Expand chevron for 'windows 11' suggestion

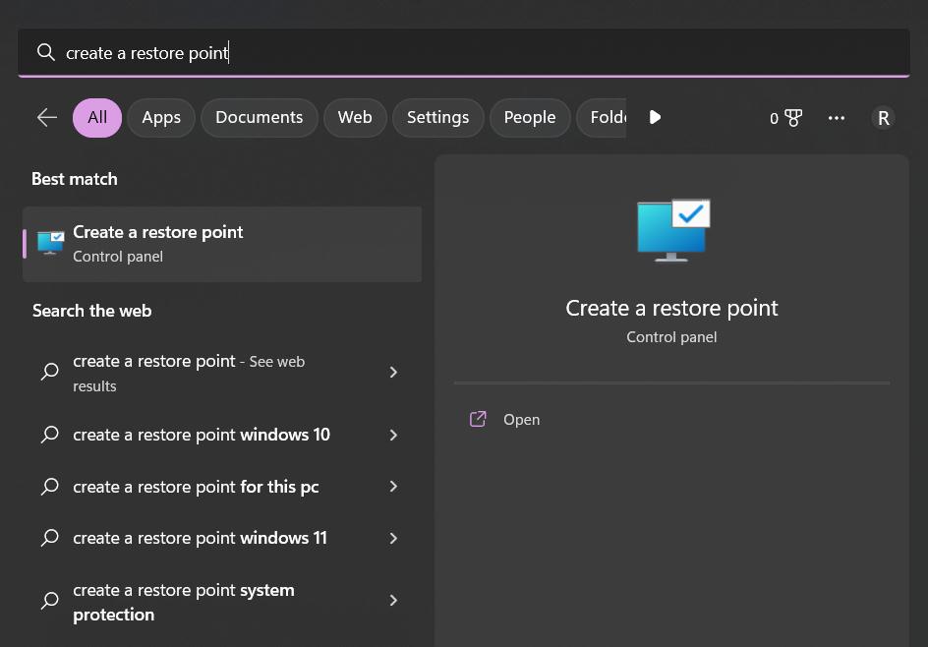click(393, 538)
